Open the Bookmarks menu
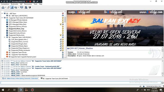Viewport: 164px width, 92px height. (14, 4)
